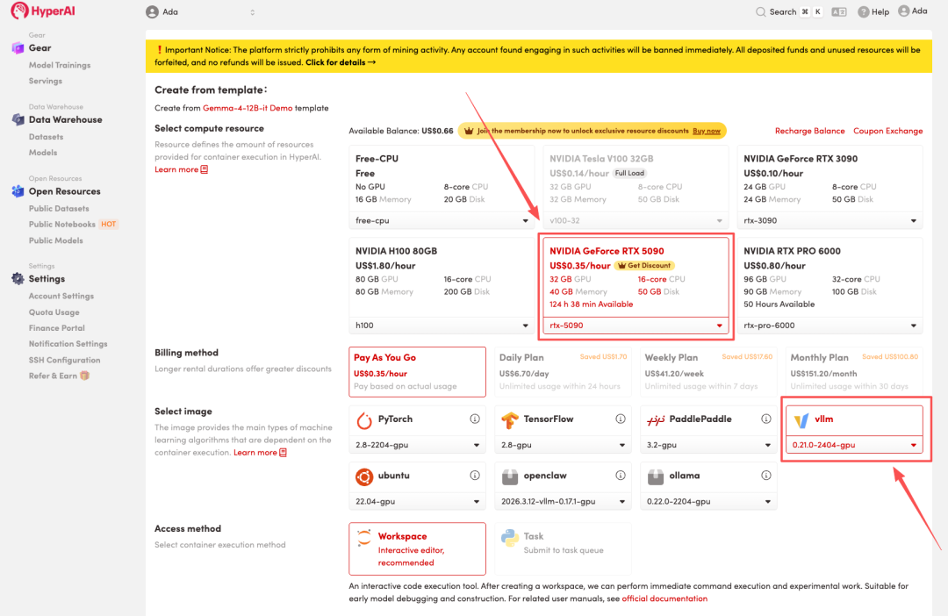This screenshot has height=616, width=948.
Task: Open Model Trainings in sidebar
Action: click(60, 65)
